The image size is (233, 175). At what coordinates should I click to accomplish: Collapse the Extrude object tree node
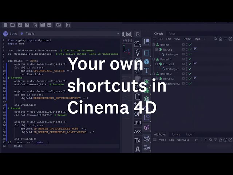(x=157, y=50)
